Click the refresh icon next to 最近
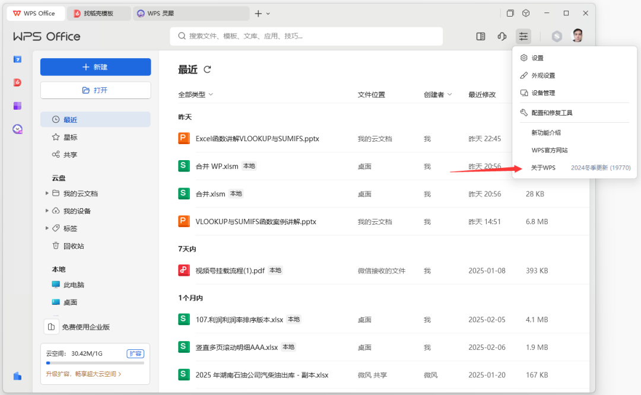 [207, 69]
